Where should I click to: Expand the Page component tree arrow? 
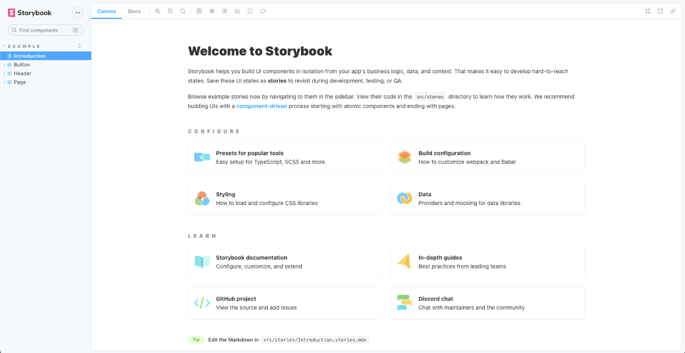tap(4, 83)
